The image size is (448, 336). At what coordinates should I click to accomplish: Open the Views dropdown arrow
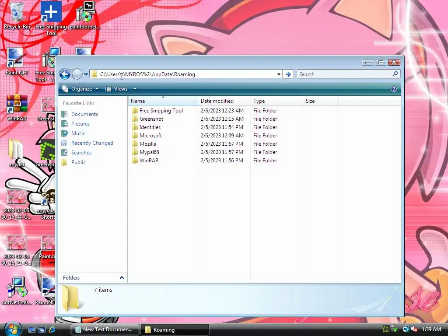pos(135,89)
